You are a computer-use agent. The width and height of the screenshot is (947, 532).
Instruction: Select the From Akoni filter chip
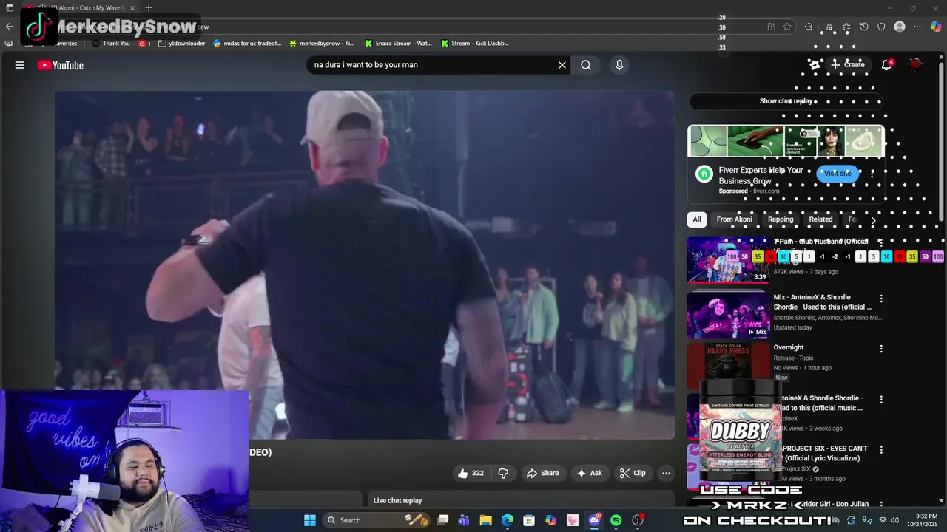tap(734, 219)
